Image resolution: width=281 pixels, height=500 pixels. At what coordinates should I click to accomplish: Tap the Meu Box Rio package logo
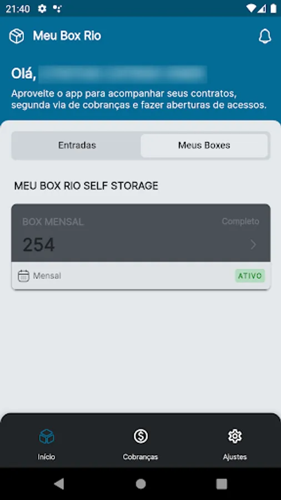[17, 36]
